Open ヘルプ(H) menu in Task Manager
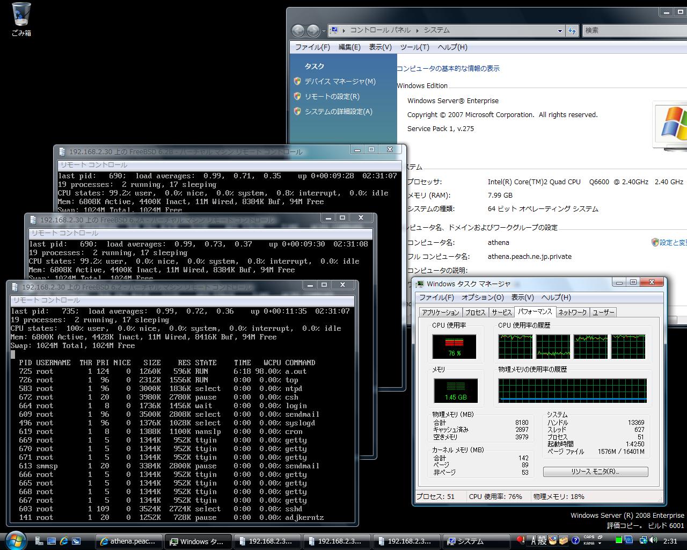 (x=556, y=297)
